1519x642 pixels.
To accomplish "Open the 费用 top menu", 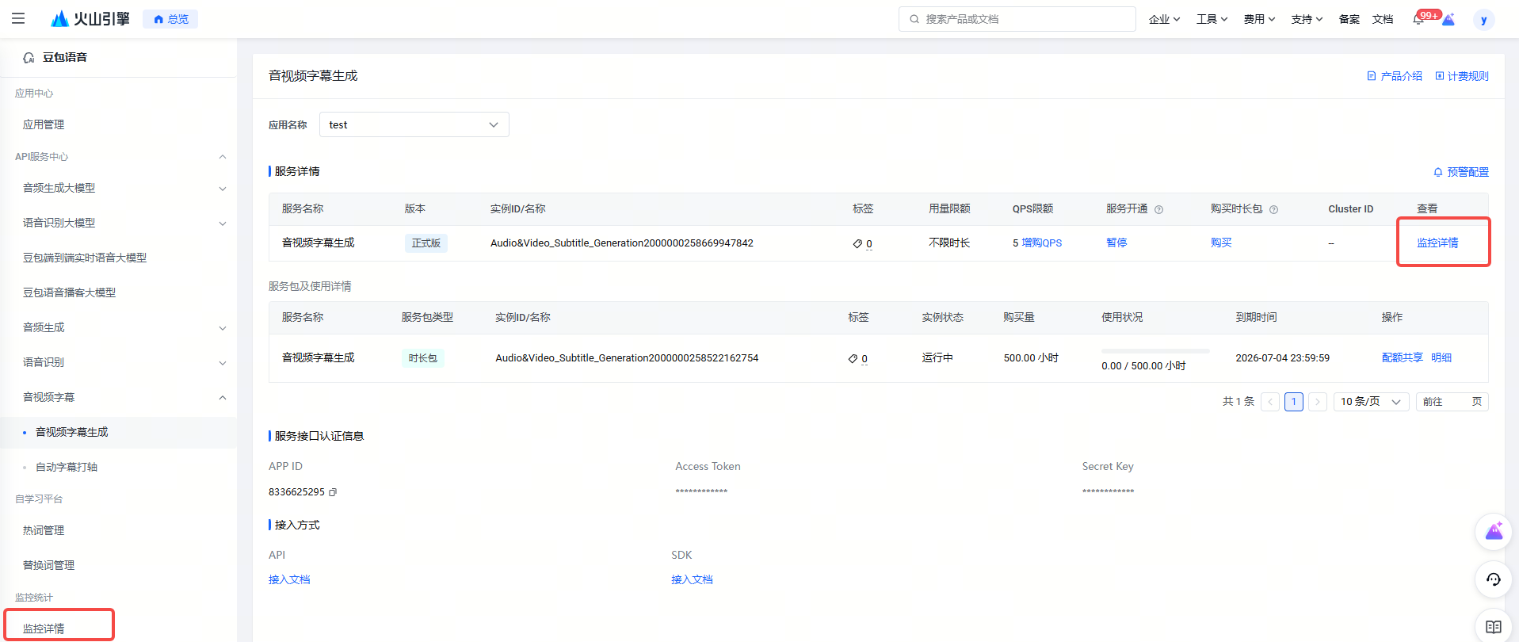I will click(x=1258, y=19).
